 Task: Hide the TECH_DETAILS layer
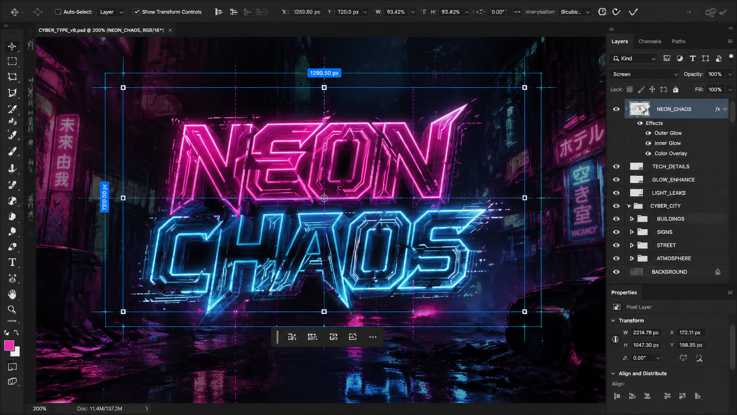pyautogui.click(x=616, y=166)
